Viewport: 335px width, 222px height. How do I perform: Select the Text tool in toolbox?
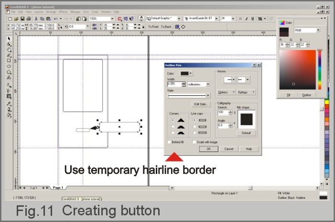(9, 77)
